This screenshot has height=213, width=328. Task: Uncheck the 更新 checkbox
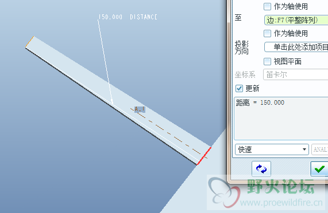pyautogui.click(x=239, y=88)
